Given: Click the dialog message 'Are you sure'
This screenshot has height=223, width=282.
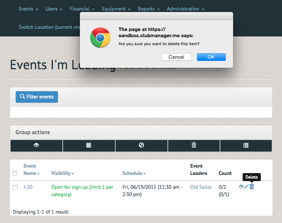Looking at the screenshot, I should 159,44.
